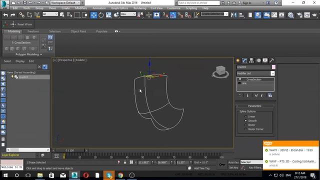320x180 pixels.
Task: Choose the Rectangular Selection Region tool
Action: tap(77, 15)
